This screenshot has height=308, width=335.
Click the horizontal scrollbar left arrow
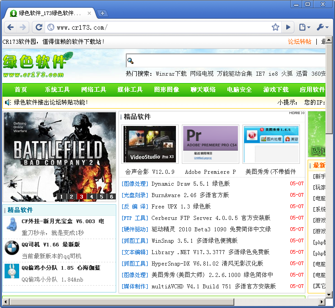click(x=6, y=302)
